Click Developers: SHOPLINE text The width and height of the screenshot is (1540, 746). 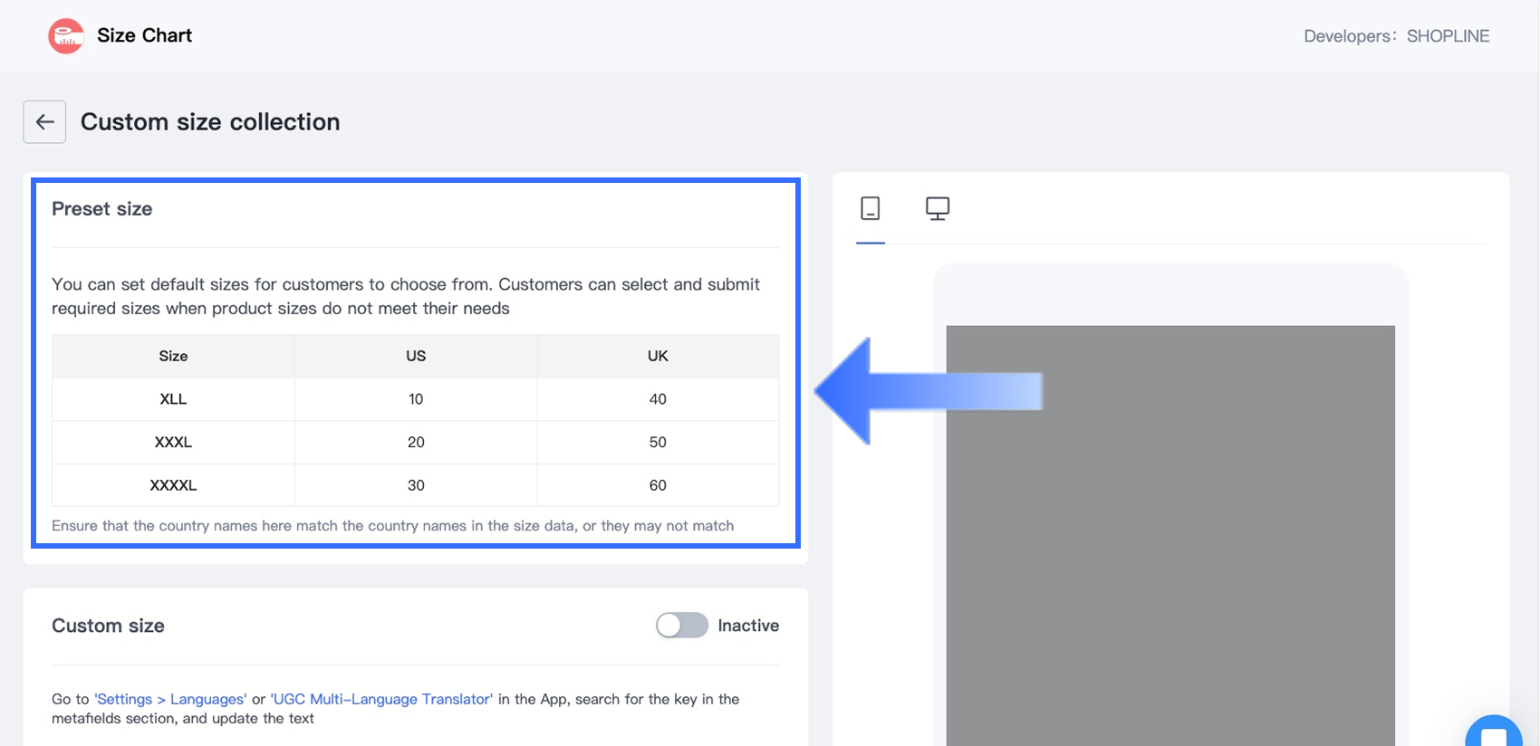click(x=1396, y=36)
